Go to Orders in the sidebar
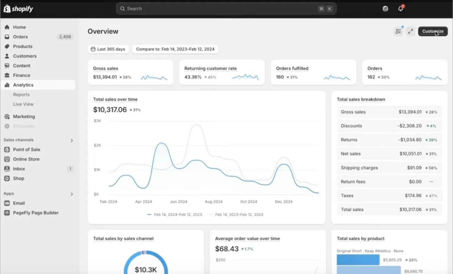The height and width of the screenshot is (274, 453). pos(20,37)
